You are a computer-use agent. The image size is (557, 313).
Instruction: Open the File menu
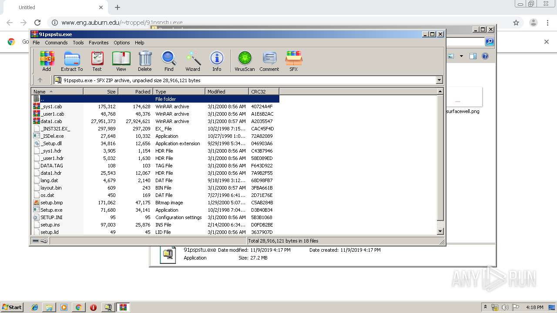(x=36, y=43)
